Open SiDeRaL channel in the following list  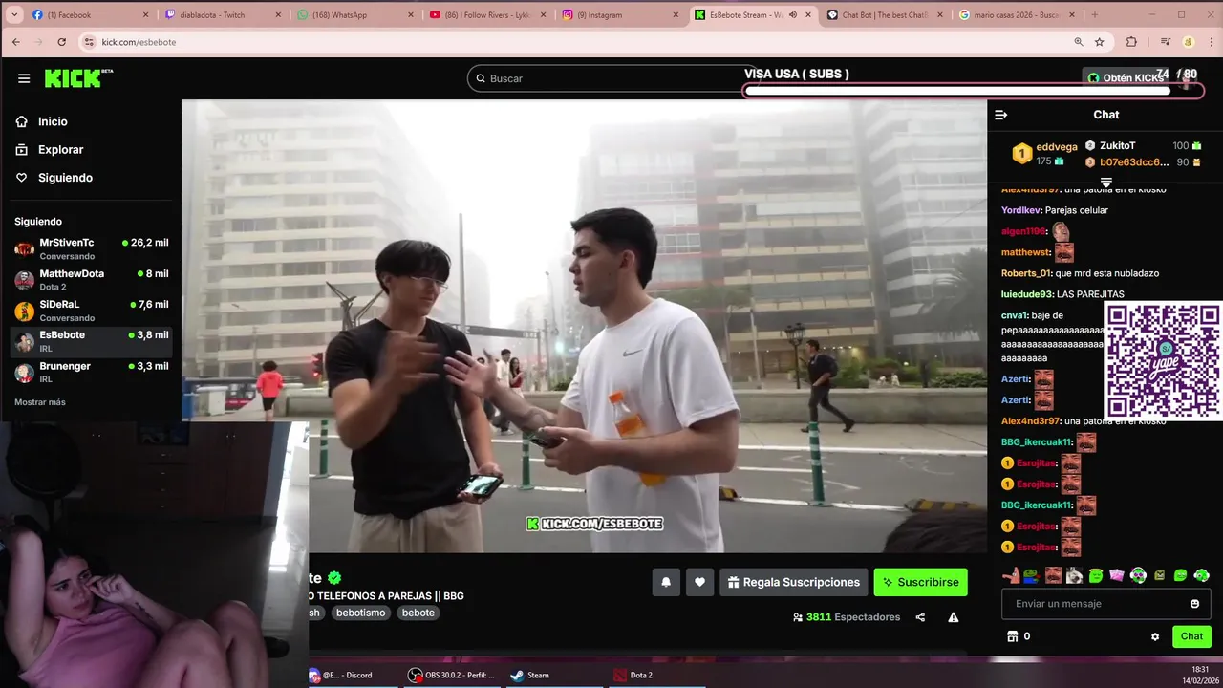click(x=92, y=310)
